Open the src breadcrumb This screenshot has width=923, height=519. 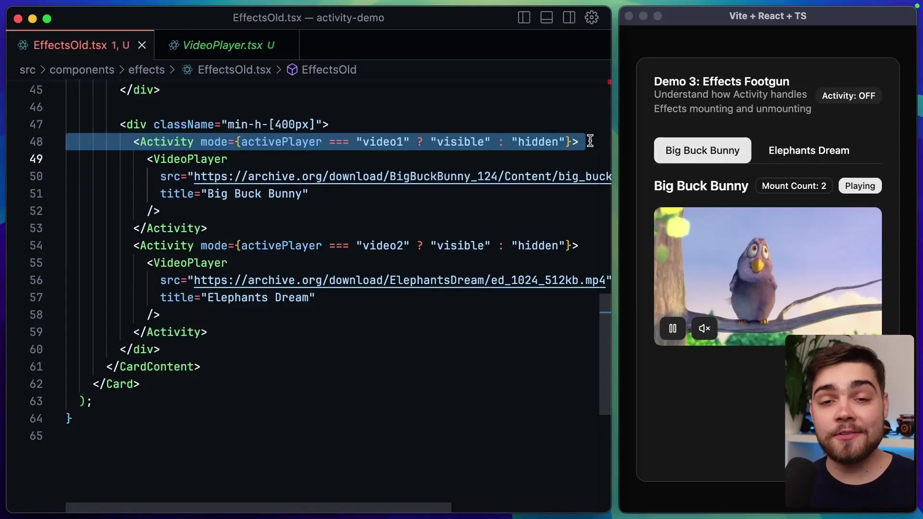coord(27,70)
